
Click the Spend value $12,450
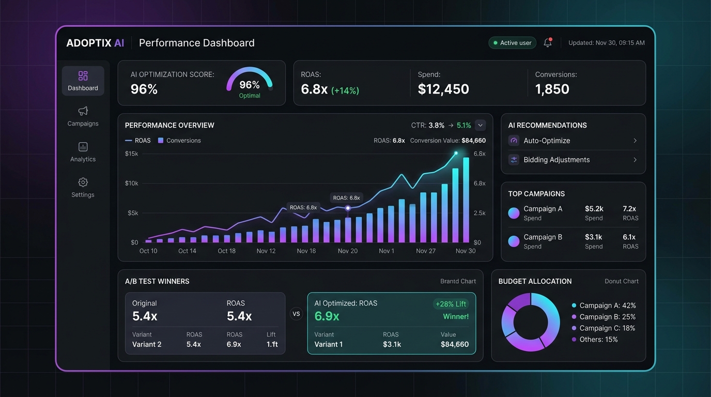[x=443, y=89]
